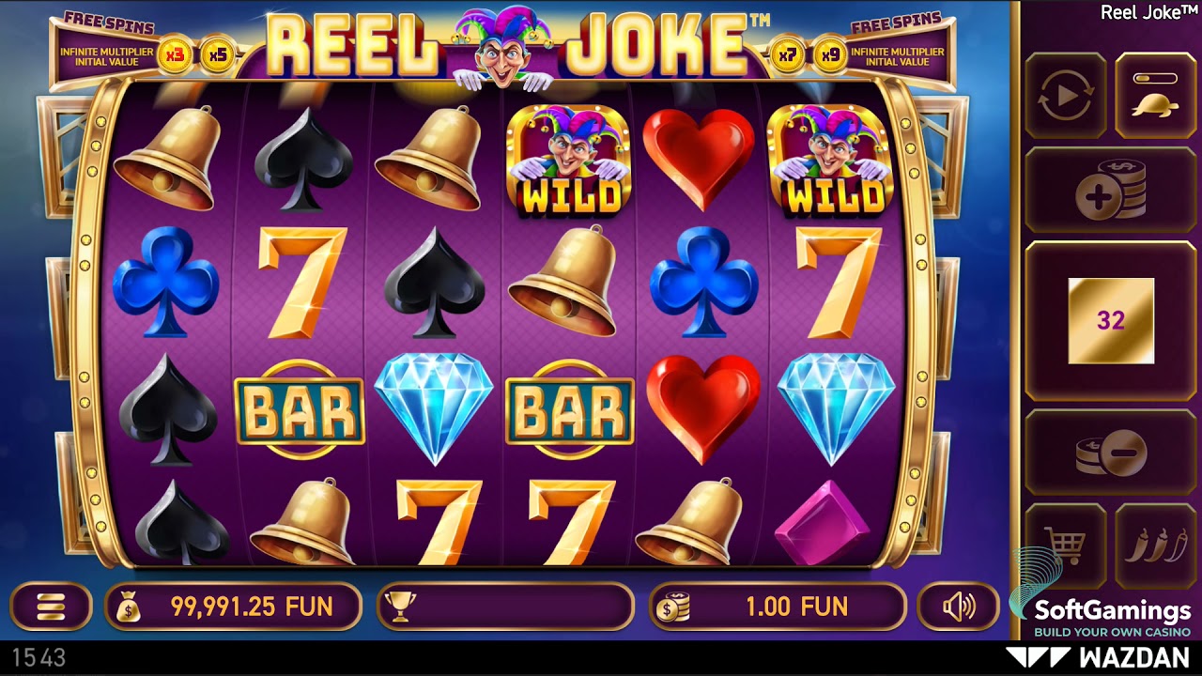Screen dimensions: 1202x676
Task: Select the x3 multiplier coin badge
Action: pyautogui.click(x=175, y=55)
